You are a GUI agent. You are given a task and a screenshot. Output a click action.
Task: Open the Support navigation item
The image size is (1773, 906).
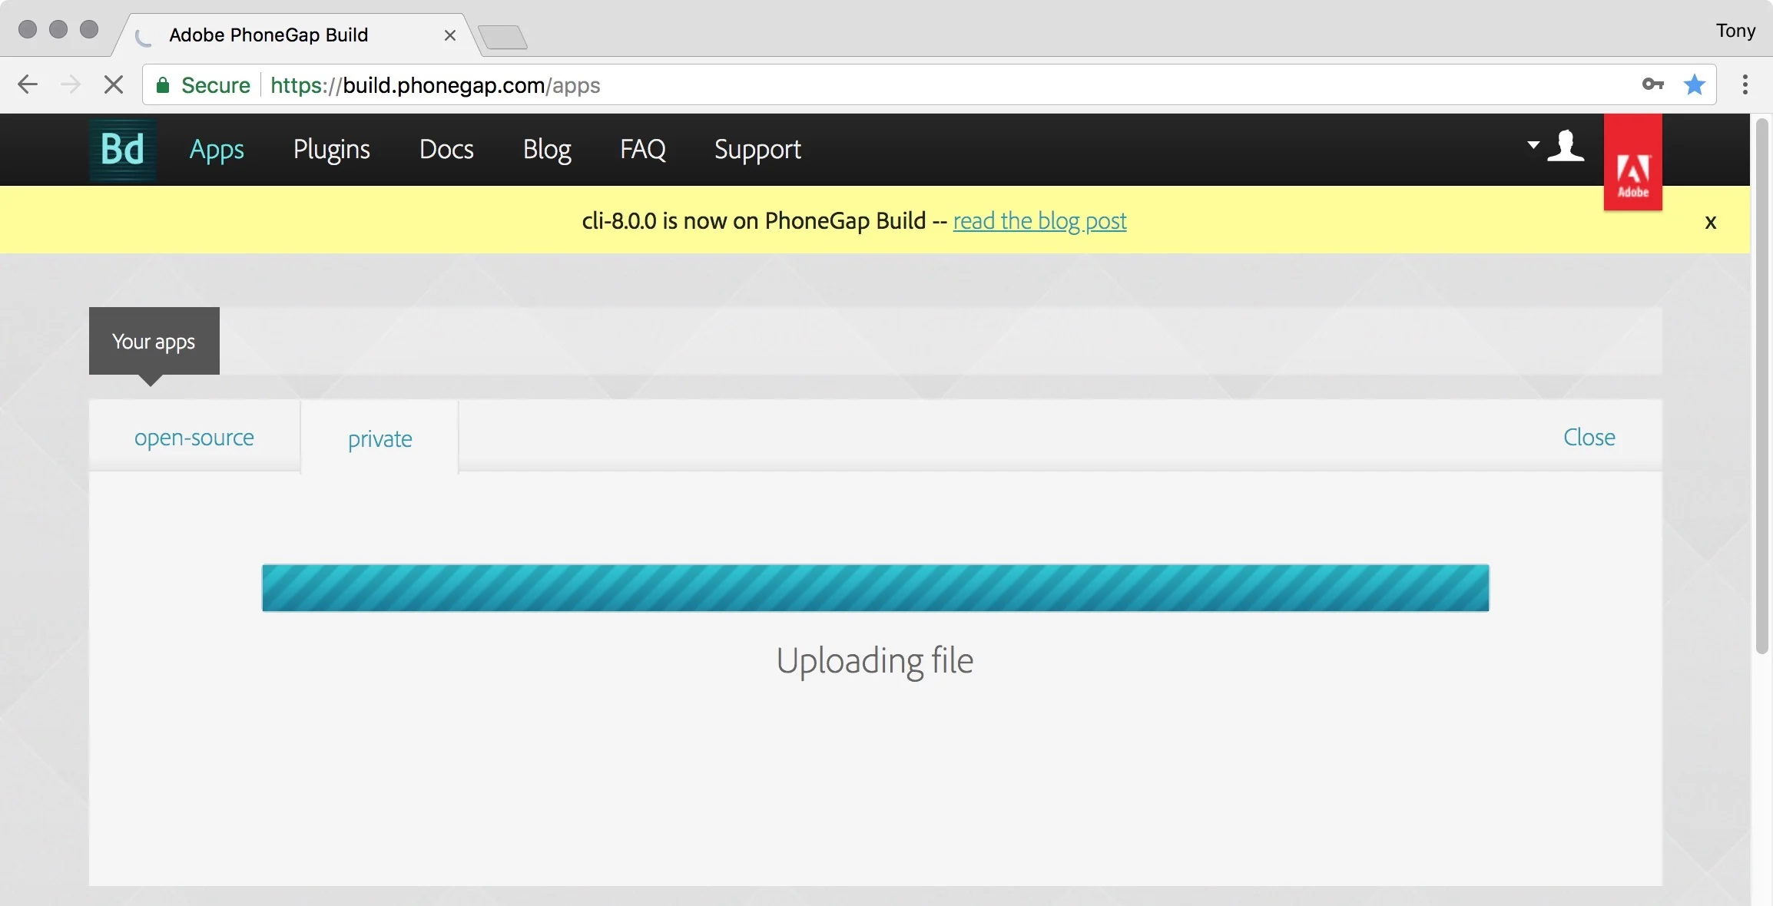pyautogui.click(x=757, y=150)
